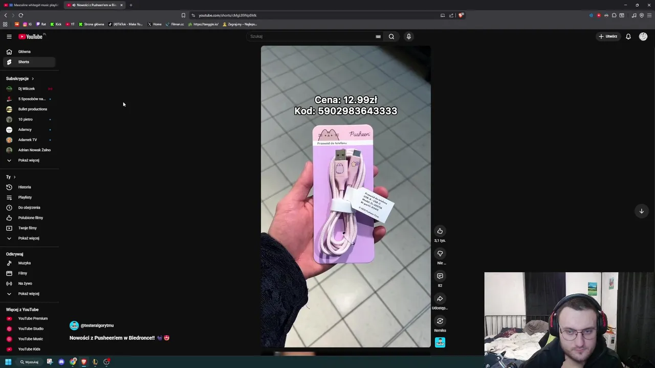Open Adamek TV subscription channel
The image size is (655, 368).
click(29, 140)
